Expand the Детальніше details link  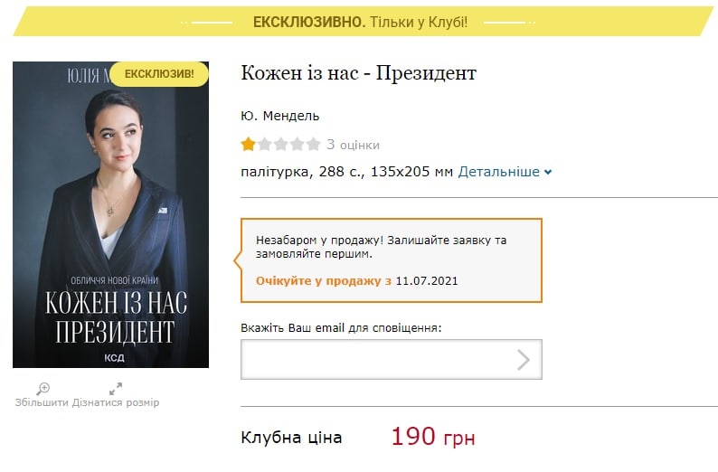[x=498, y=172]
